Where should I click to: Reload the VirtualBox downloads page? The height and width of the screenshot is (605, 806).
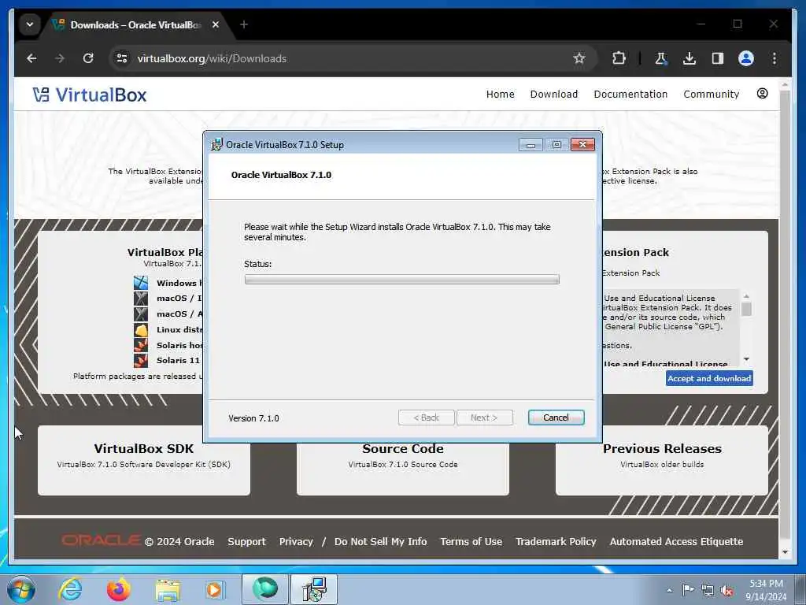[88, 58]
